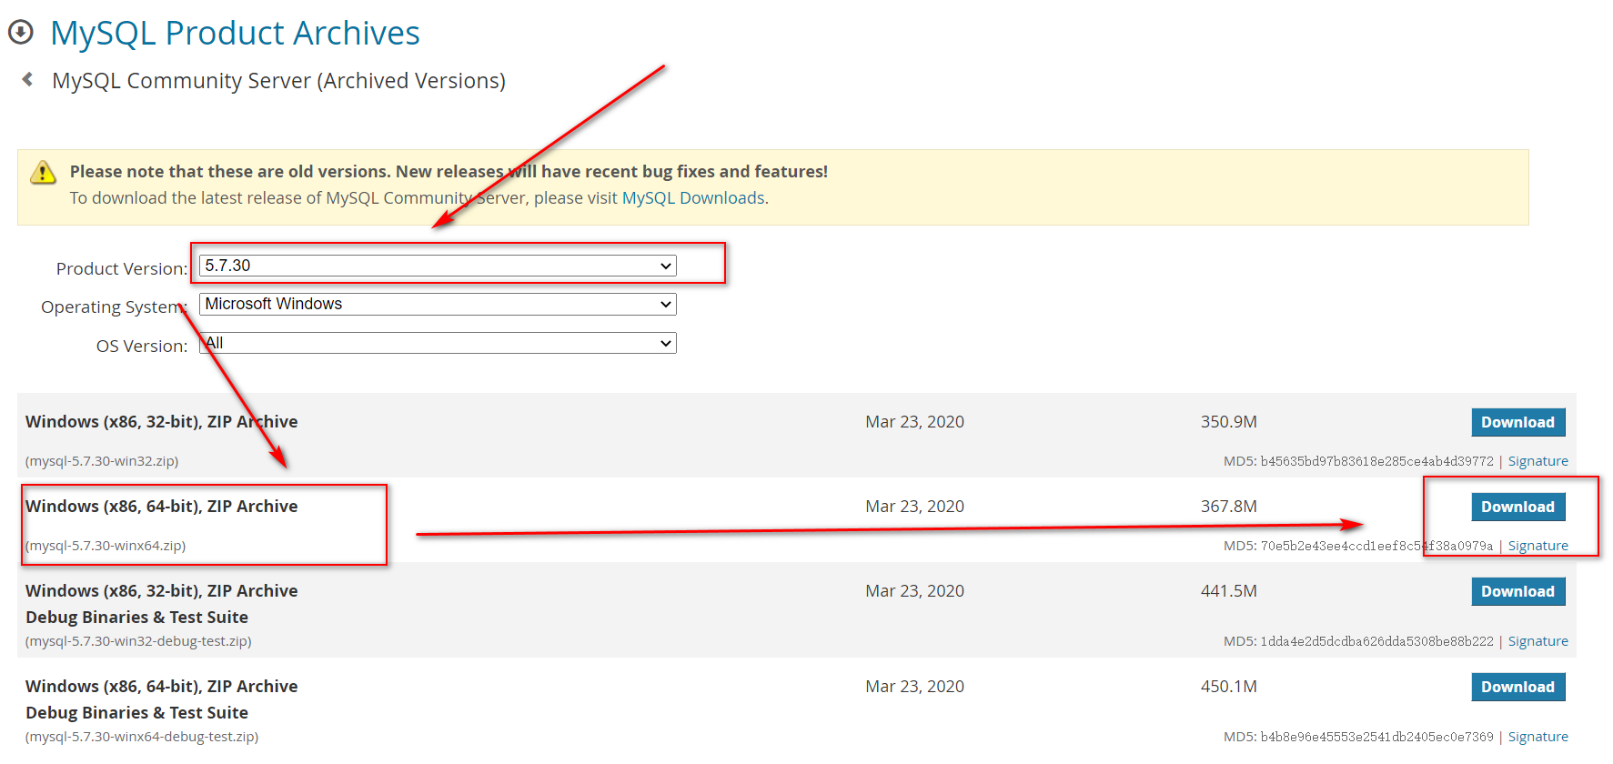This screenshot has width=1613, height=764.
Task: Click the yellow warning triangle icon
Action: 43,172
